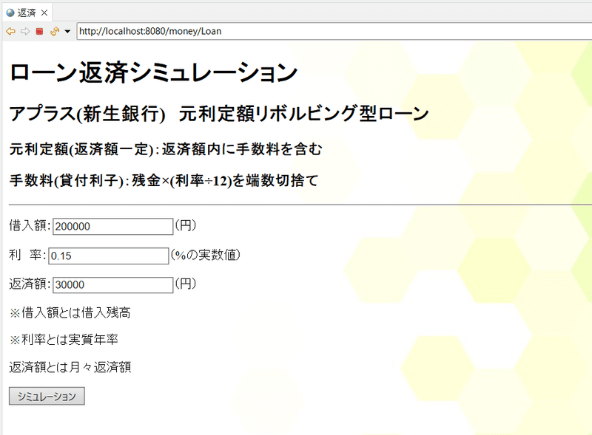This screenshot has width=592, height=435.
Task: Click the refresh page icon
Action: [55, 31]
